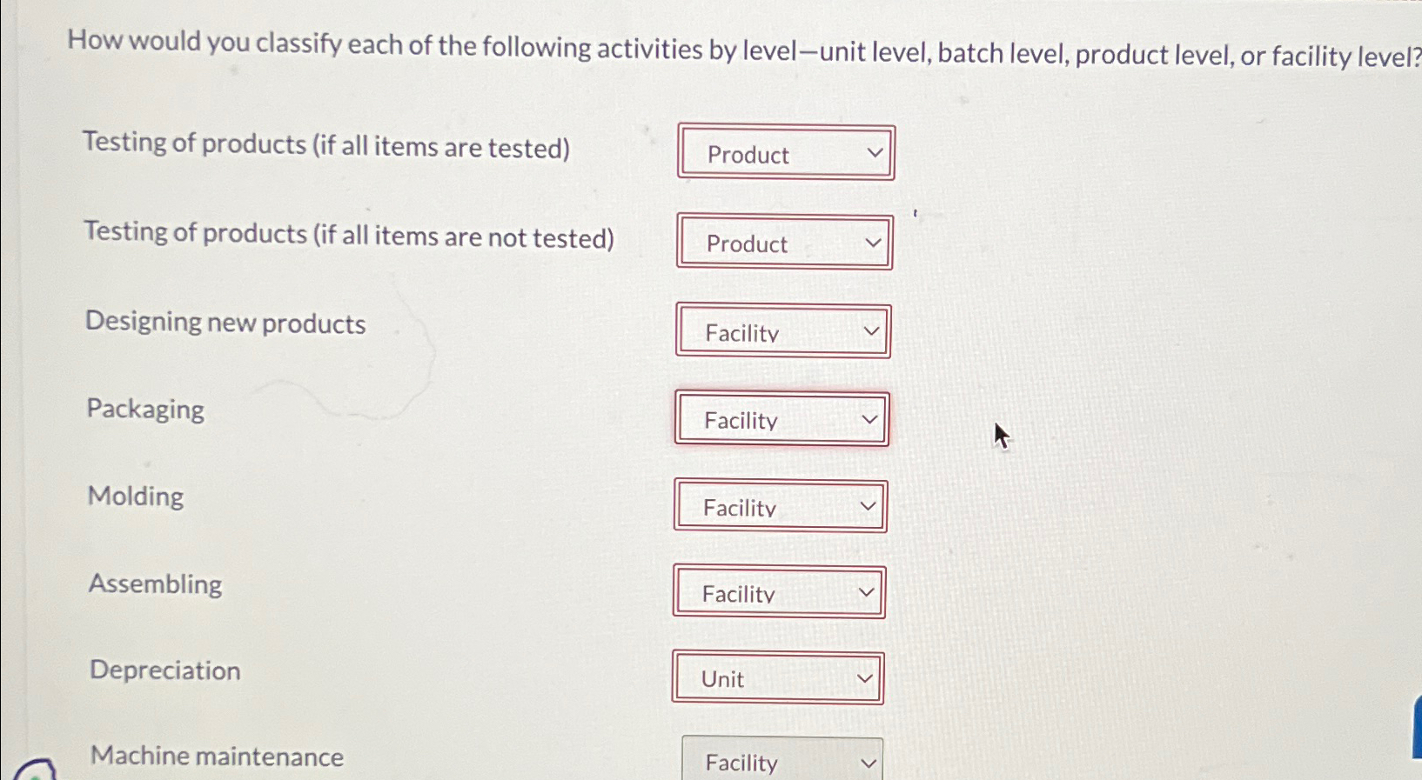1422x780 pixels.
Task: Open the Machine maintenance dropdown
Action: pos(781,760)
